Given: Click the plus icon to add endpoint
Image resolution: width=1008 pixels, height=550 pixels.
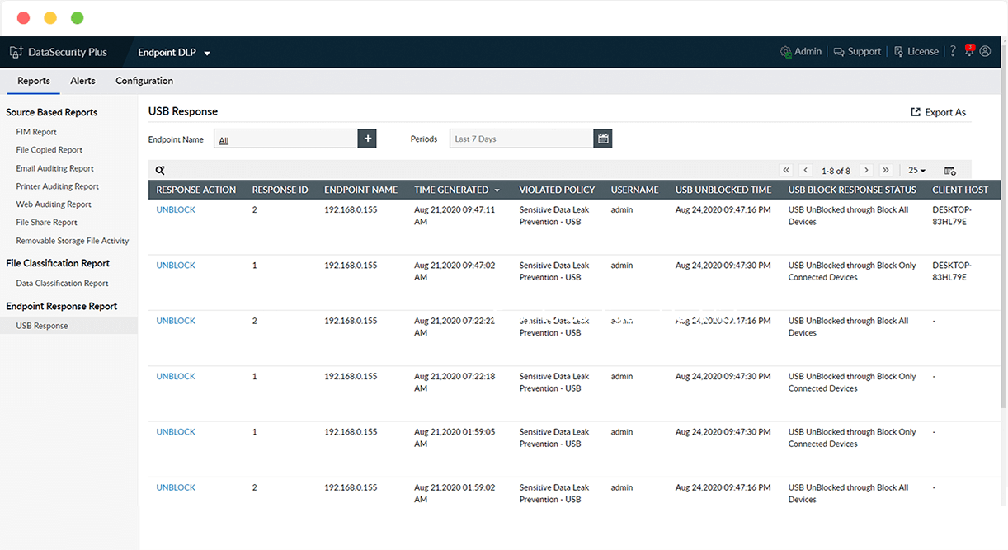Looking at the screenshot, I should pyautogui.click(x=367, y=139).
